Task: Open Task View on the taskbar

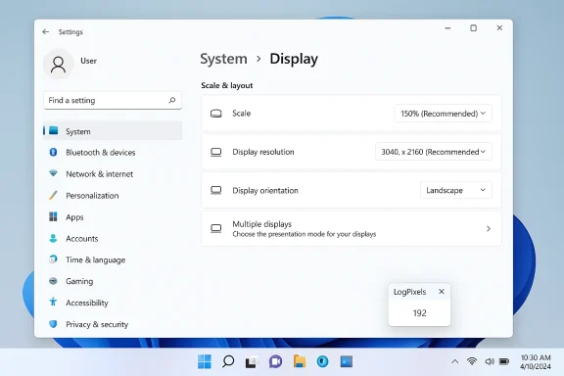Action: [252, 361]
